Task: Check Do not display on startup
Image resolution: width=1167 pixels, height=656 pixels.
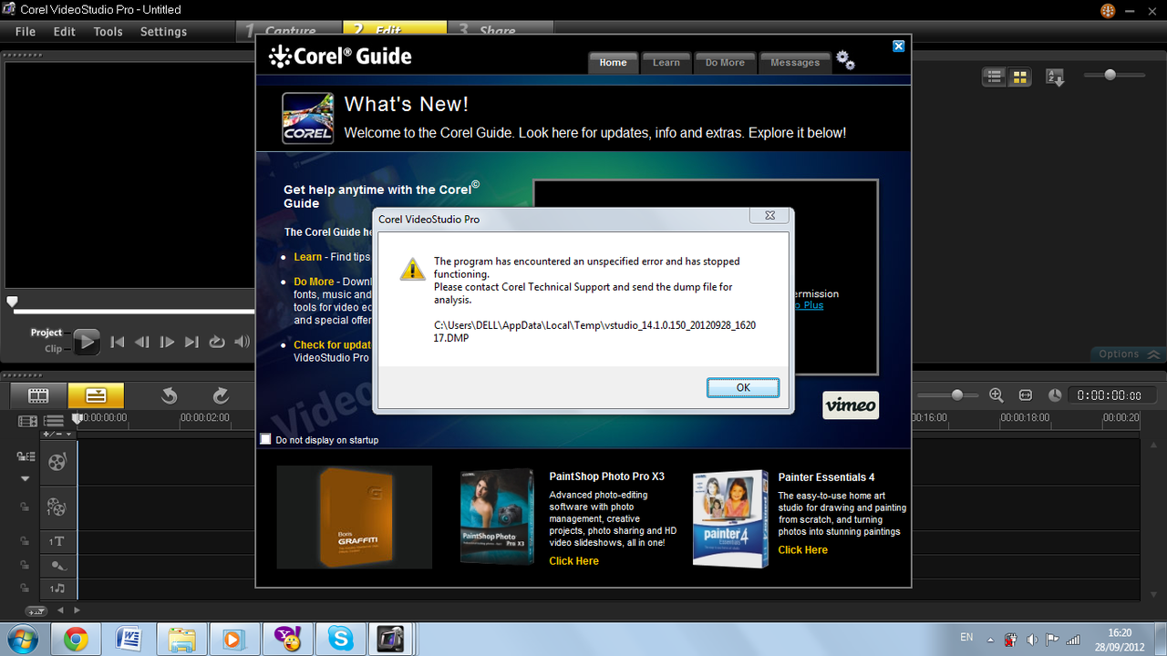Action: [266, 439]
